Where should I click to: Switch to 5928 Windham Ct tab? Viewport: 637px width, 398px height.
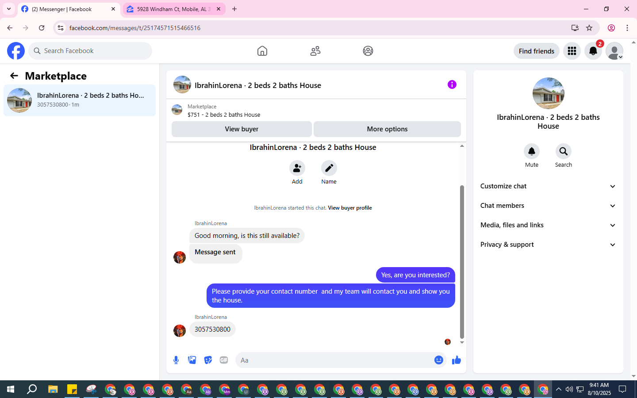click(x=174, y=9)
